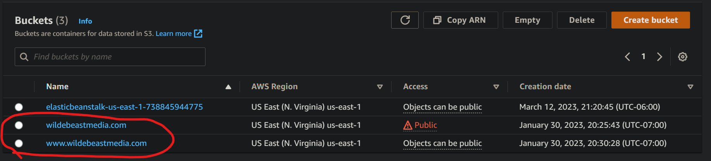The width and height of the screenshot is (711, 161).
Task: Select the elasticbeanstalk bucket radio button
Action: pyautogui.click(x=19, y=107)
